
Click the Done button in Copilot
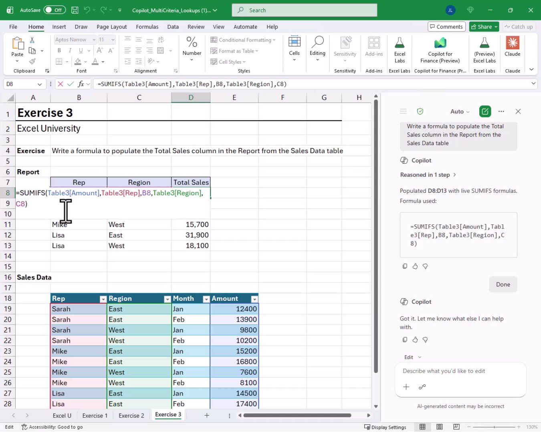coord(503,284)
